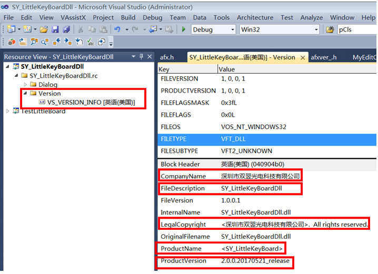Start debugging with the green play icon
The width and height of the screenshot is (378, 274).
pyautogui.click(x=184, y=29)
